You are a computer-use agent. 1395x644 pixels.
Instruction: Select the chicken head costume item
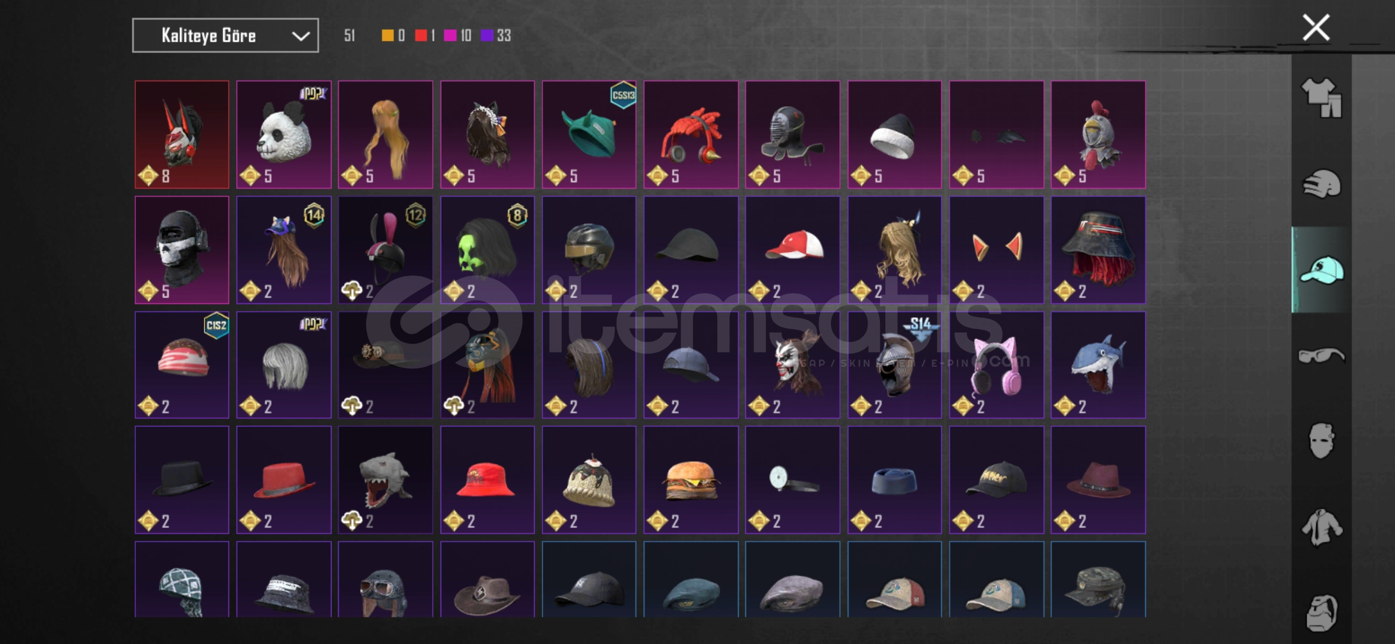[x=1098, y=135]
